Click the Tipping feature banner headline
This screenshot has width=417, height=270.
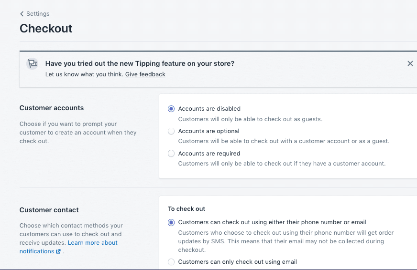[140, 63]
